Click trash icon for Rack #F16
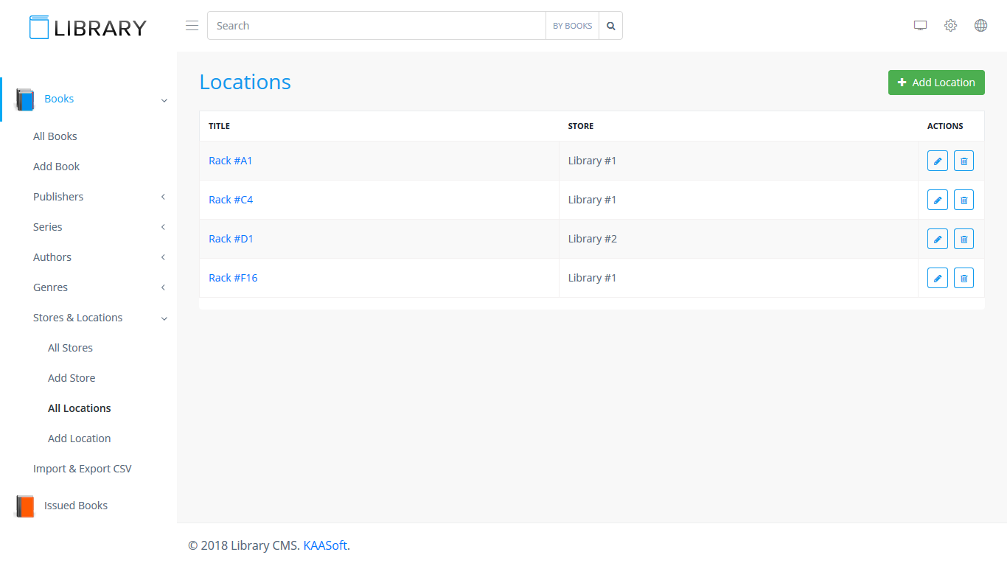The height and width of the screenshot is (566, 1007). 964,278
